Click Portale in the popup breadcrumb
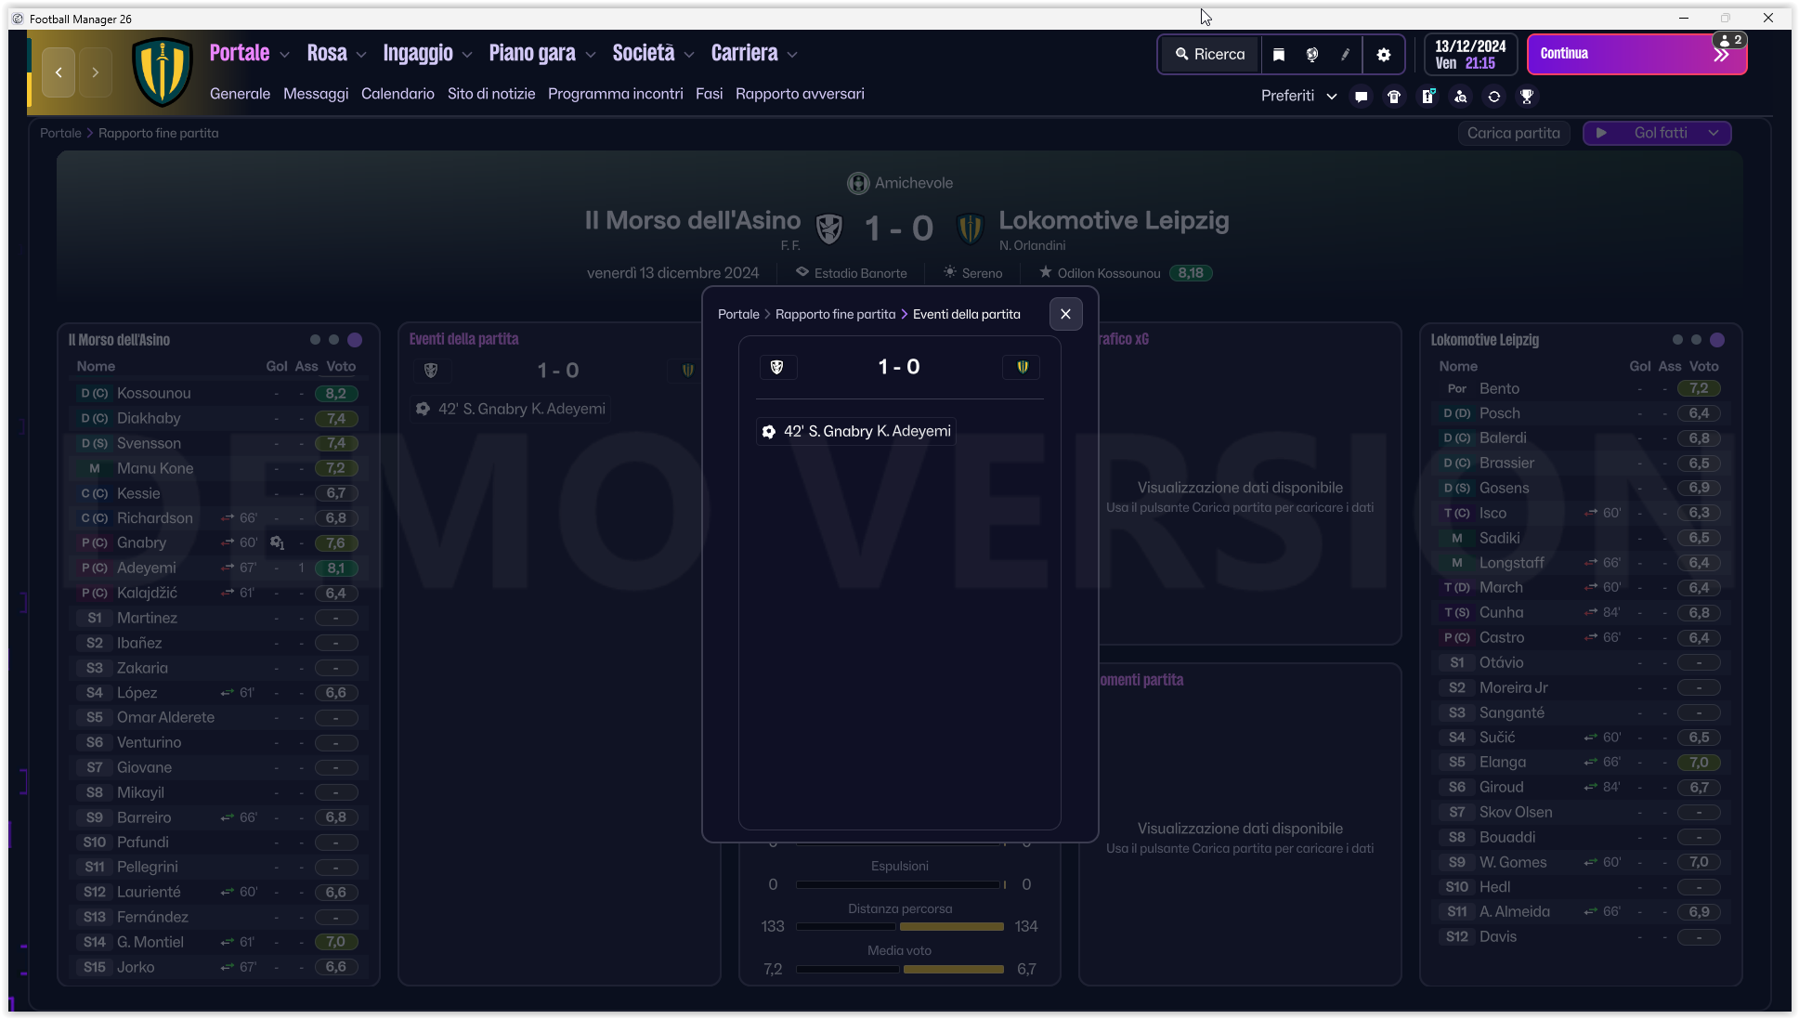Image resolution: width=1799 pixels, height=1019 pixels. (x=738, y=314)
